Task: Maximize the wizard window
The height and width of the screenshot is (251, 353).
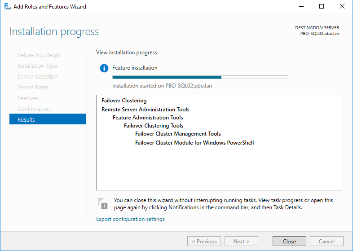Action: (322, 7)
